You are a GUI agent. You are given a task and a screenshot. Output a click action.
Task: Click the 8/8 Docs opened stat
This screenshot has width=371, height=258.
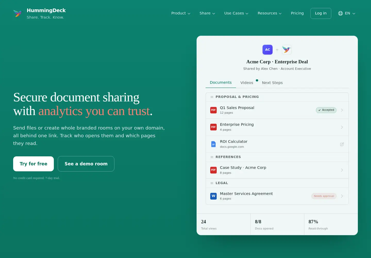point(277,224)
